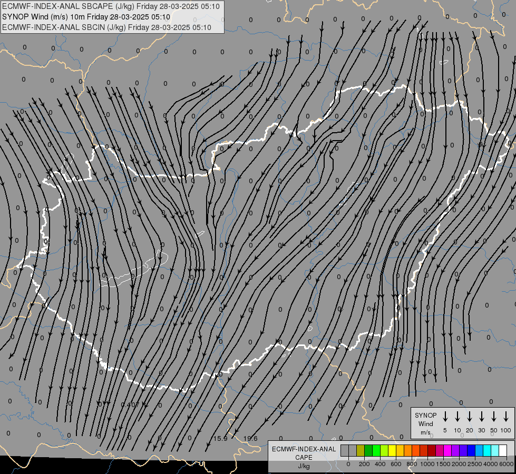Click the '1000' tick on CAPE scale
The width and height of the screenshot is (516, 474).
pos(427,464)
